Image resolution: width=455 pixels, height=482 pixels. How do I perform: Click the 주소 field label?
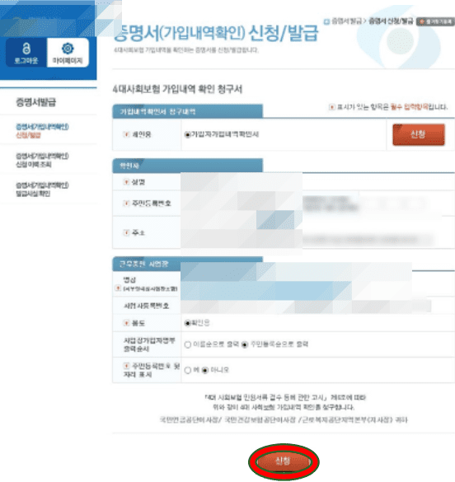(x=138, y=232)
